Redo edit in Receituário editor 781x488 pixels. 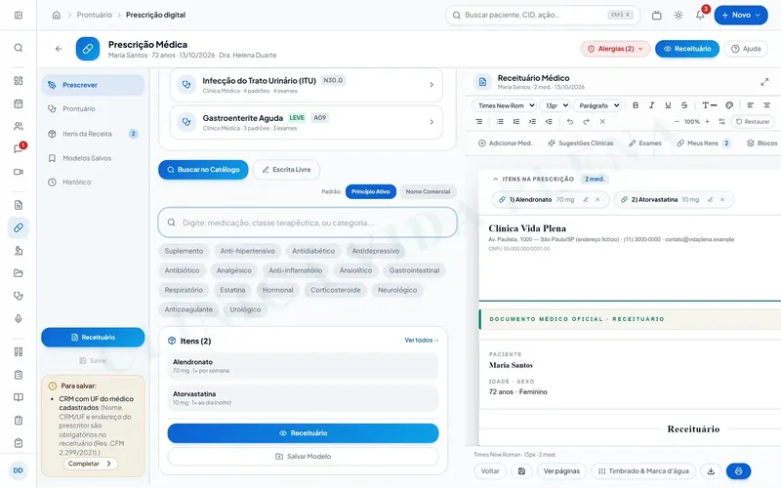pos(587,121)
